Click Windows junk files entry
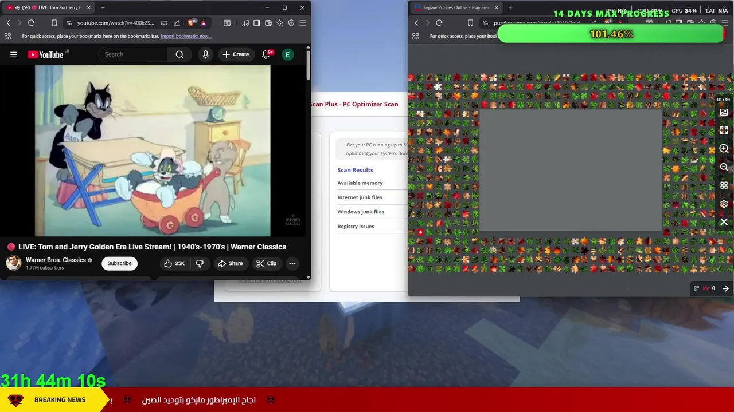The height and width of the screenshot is (412, 734). tap(361, 212)
